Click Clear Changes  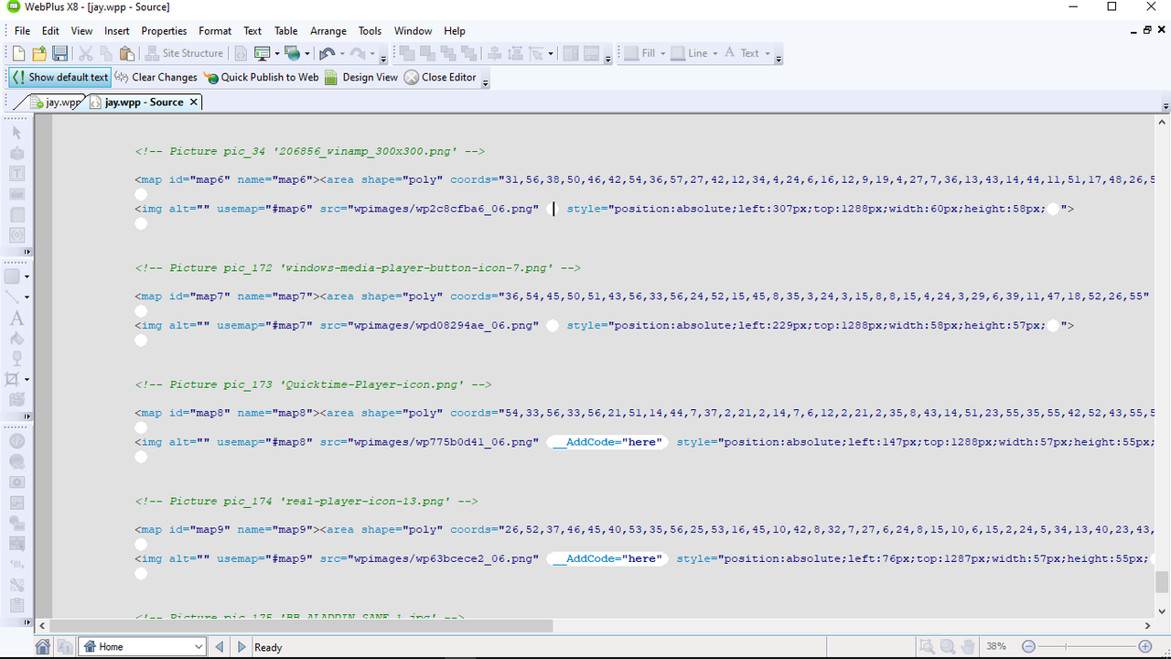[156, 78]
